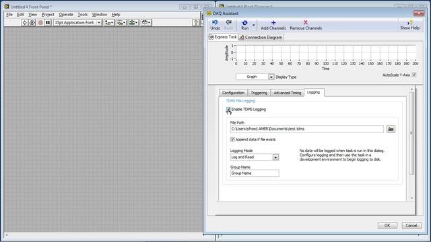Open Align Objects menu in Front Panel
Image resolution: width=431 pixels, height=242 pixels.
pos(109,22)
